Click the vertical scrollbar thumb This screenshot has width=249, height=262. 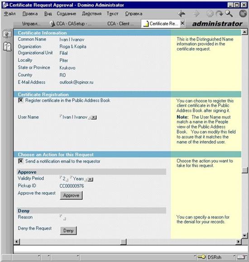point(245,170)
